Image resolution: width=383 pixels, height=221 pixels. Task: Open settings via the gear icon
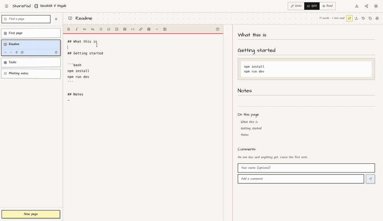tap(376, 6)
